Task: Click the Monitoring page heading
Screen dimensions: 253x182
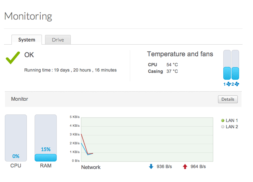Action: pyautogui.click(x=28, y=17)
